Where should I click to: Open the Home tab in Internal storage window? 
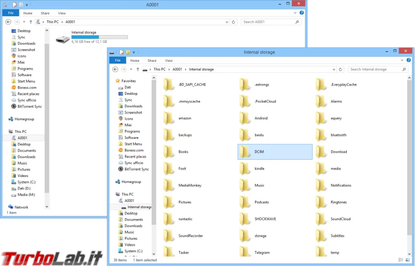pyautogui.click(x=135, y=61)
